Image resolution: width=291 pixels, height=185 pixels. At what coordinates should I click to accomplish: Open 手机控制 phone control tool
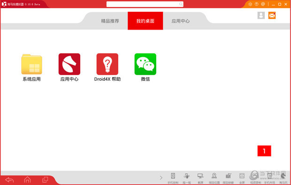pyautogui.click(x=173, y=178)
